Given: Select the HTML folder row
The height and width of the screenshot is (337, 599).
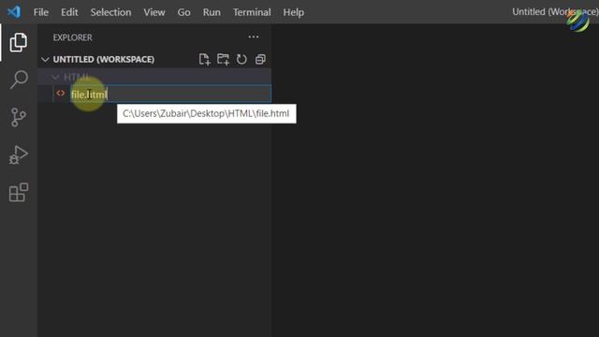Looking at the screenshot, I should click(154, 77).
